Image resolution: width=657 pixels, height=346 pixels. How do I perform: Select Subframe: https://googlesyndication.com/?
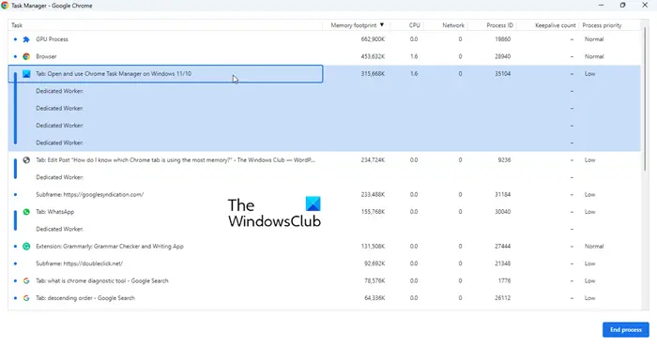(325, 194)
